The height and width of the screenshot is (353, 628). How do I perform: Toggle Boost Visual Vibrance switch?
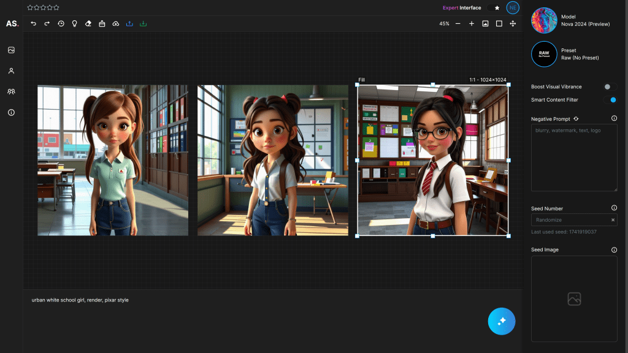610,87
